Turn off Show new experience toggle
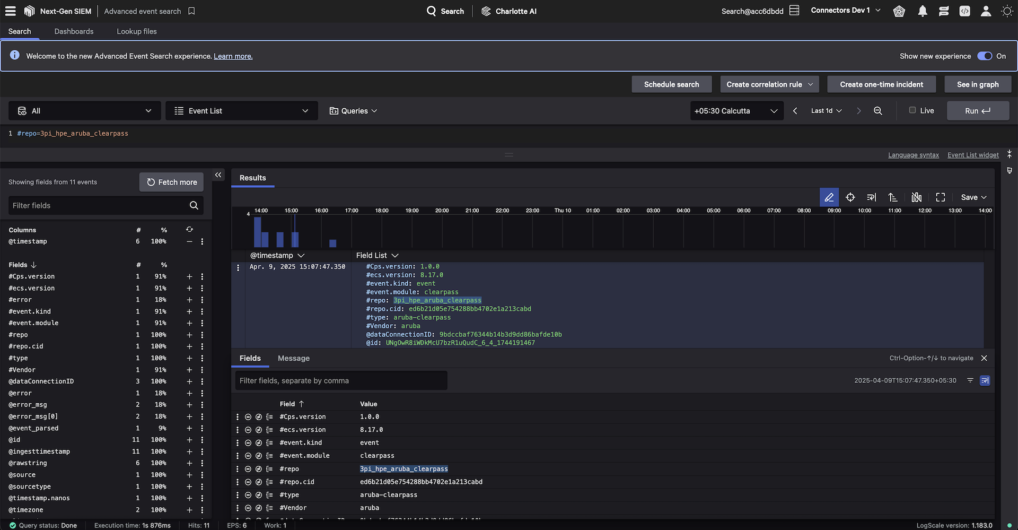The width and height of the screenshot is (1018, 530). [x=985, y=56]
